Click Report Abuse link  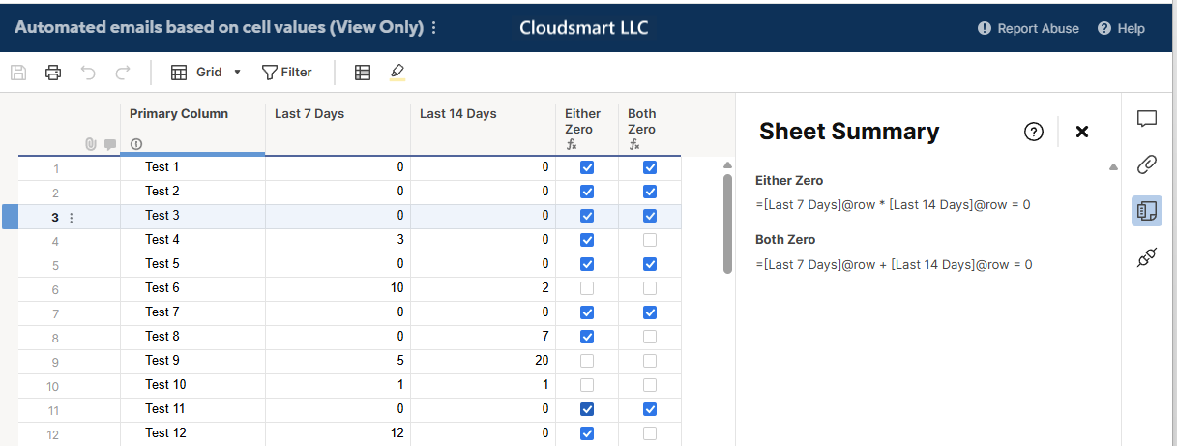point(1027,29)
